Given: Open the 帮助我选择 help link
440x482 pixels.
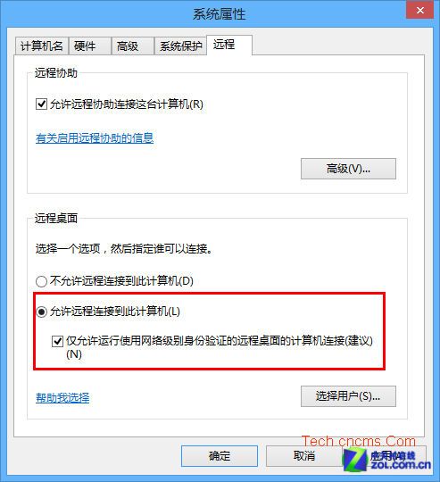Looking at the screenshot, I should click(x=62, y=398).
